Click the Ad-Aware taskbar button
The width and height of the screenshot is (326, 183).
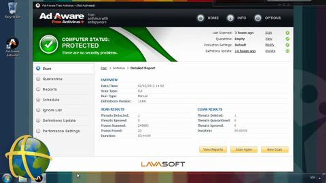(x=39, y=178)
